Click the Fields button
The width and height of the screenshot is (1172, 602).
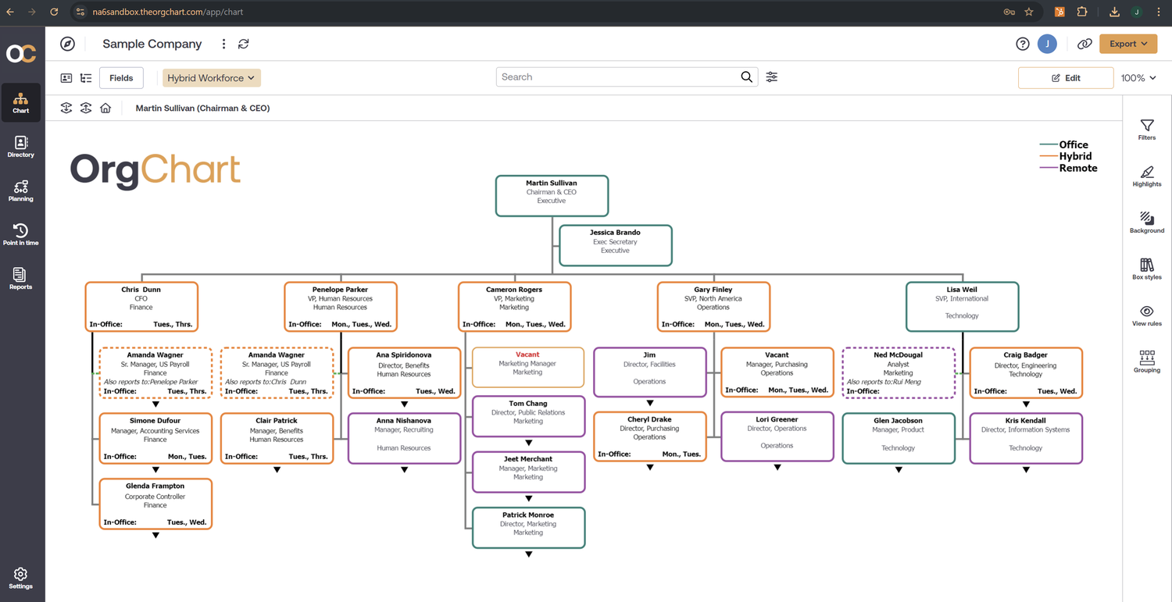pyautogui.click(x=121, y=78)
